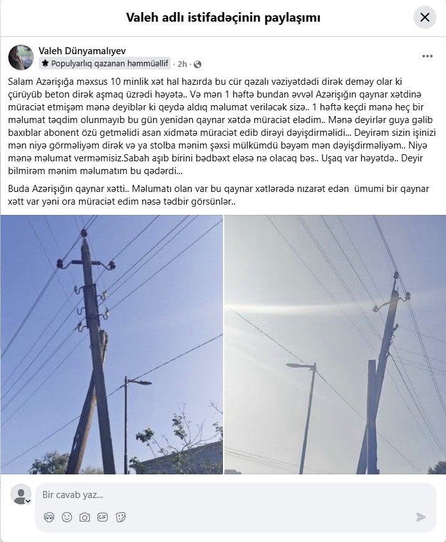Click the globe public audience icon
The image size is (446, 542).
pos(198,64)
